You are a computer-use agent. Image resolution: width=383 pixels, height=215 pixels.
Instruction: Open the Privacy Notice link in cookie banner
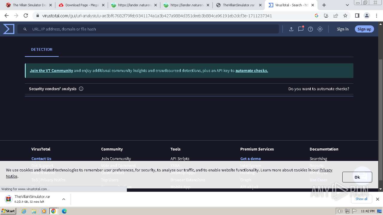pyautogui.click(x=326, y=170)
